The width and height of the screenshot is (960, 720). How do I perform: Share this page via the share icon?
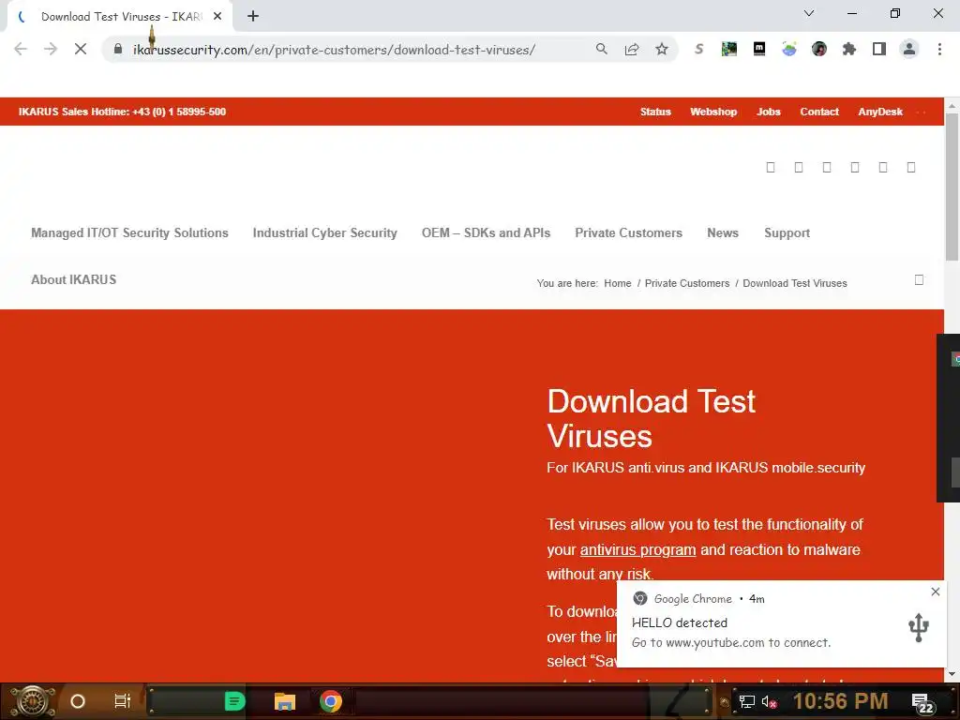click(631, 49)
